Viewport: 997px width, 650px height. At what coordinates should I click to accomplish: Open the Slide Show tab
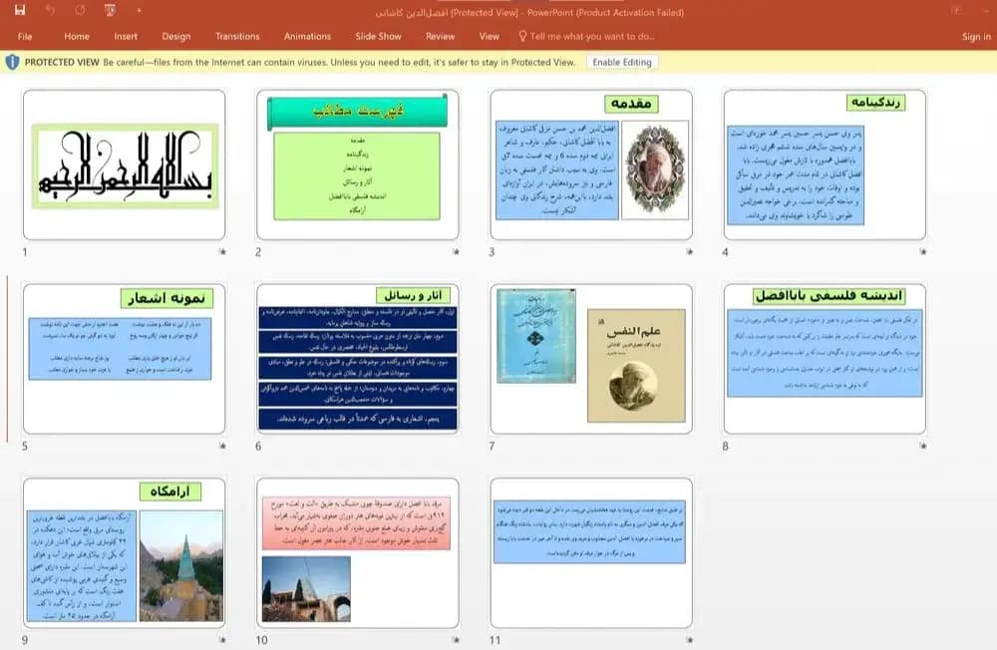(378, 36)
